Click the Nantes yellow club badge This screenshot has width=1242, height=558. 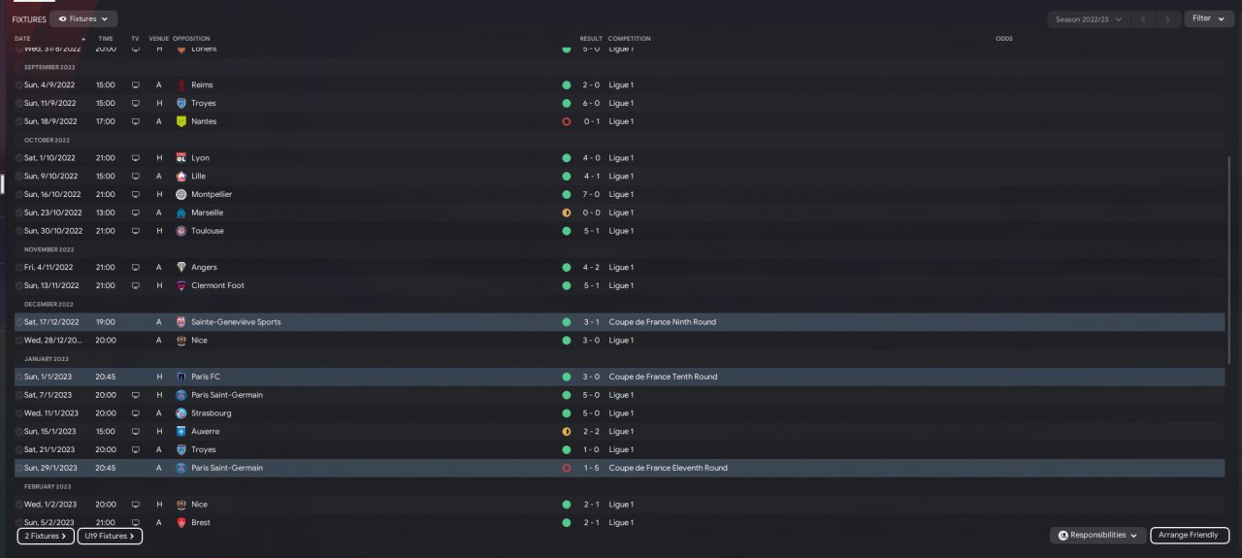pyautogui.click(x=181, y=121)
